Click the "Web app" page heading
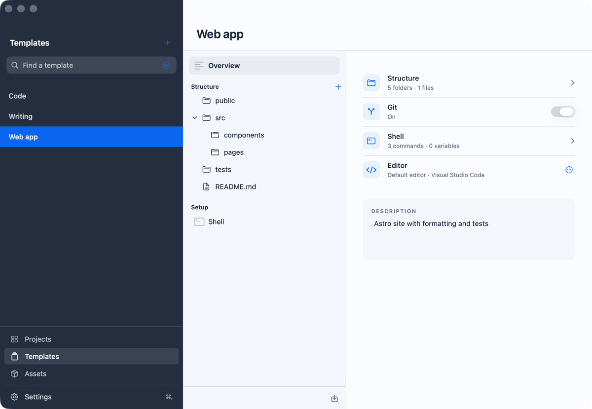Screen dimensions: 592x409 pyautogui.click(x=220, y=34)
